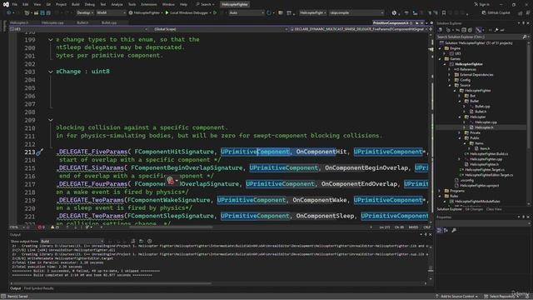Open the Build menu
Viewport: 533px width, 300px height.
click(x=76, y=4)
